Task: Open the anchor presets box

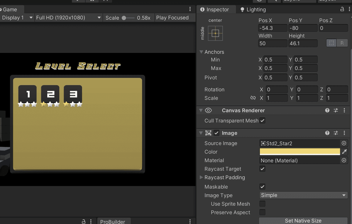Action: pos(215,33)
